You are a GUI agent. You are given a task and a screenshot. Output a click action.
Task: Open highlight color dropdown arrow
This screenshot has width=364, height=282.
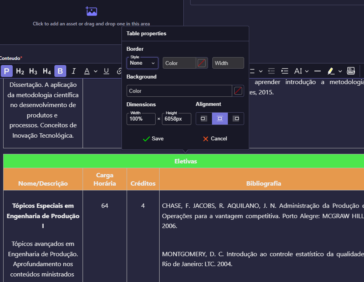340,71
